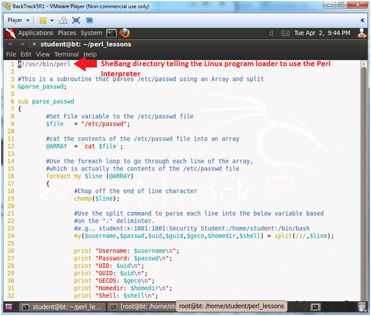Open the user session icon

362,33
